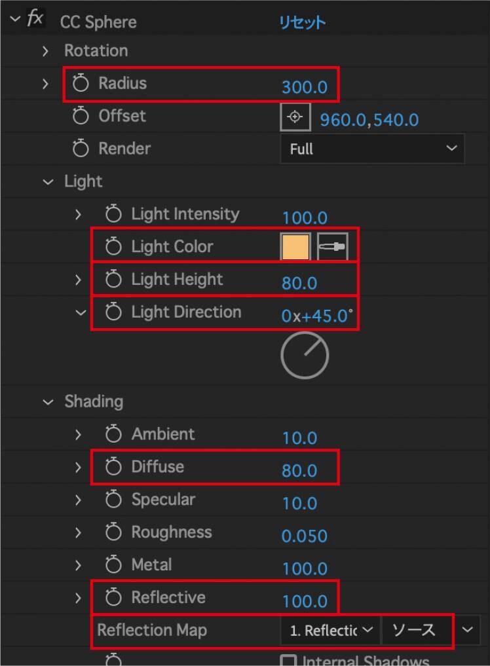Screen dimensions: 490x666
Task: Toggle the Radius stopwatch keyframe icon
Action: [81, 84]
